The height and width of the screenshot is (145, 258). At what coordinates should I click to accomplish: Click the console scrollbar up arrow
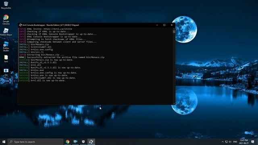coord(174,29)
